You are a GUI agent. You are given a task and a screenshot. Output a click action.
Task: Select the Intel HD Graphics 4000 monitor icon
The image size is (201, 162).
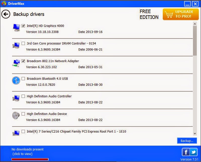point(16,28)
